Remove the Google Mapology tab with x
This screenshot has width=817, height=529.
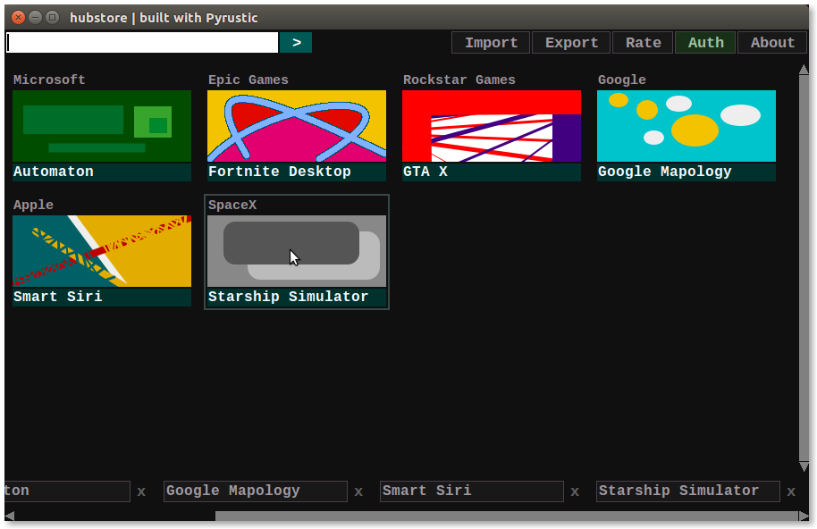[x=358, y=491]
